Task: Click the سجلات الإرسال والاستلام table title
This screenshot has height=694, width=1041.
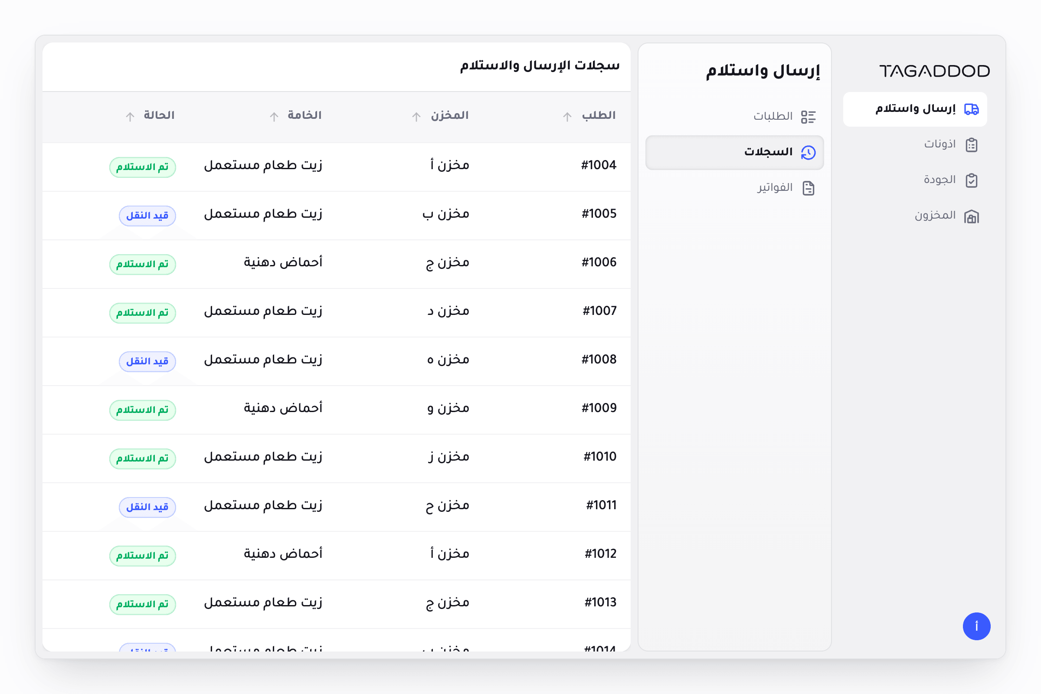Action: coord(540,66)
